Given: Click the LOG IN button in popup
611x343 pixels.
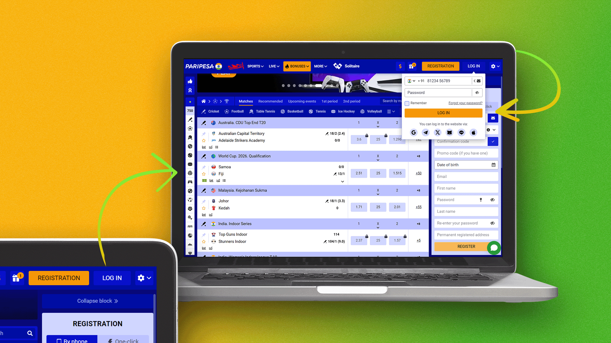Looking at the screenshot, I should 443,113.
